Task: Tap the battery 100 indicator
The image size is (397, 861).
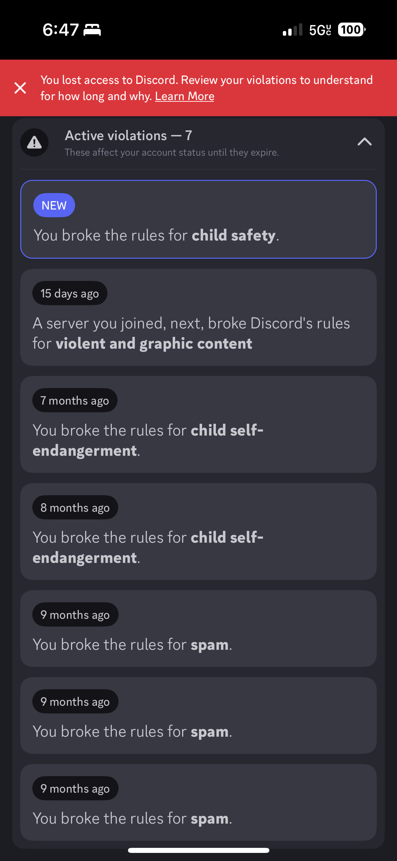Action: point(352,30)
